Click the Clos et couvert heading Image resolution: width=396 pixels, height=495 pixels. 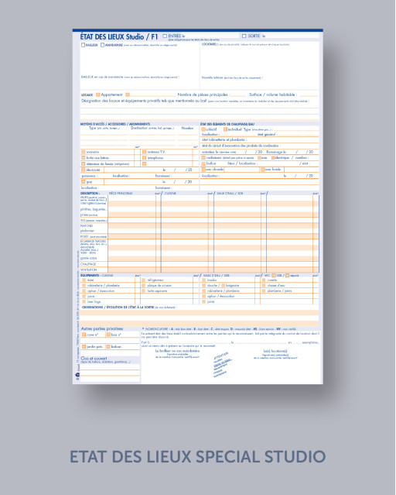94,359
